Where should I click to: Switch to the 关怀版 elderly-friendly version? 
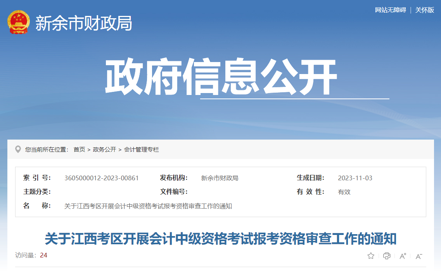click(425, 10)
